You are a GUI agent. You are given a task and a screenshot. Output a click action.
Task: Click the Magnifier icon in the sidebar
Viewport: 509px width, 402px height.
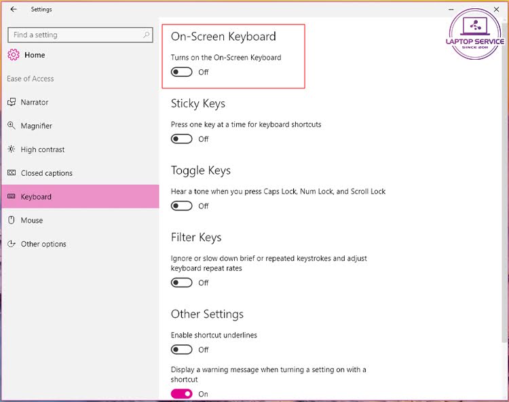(12, 126)
